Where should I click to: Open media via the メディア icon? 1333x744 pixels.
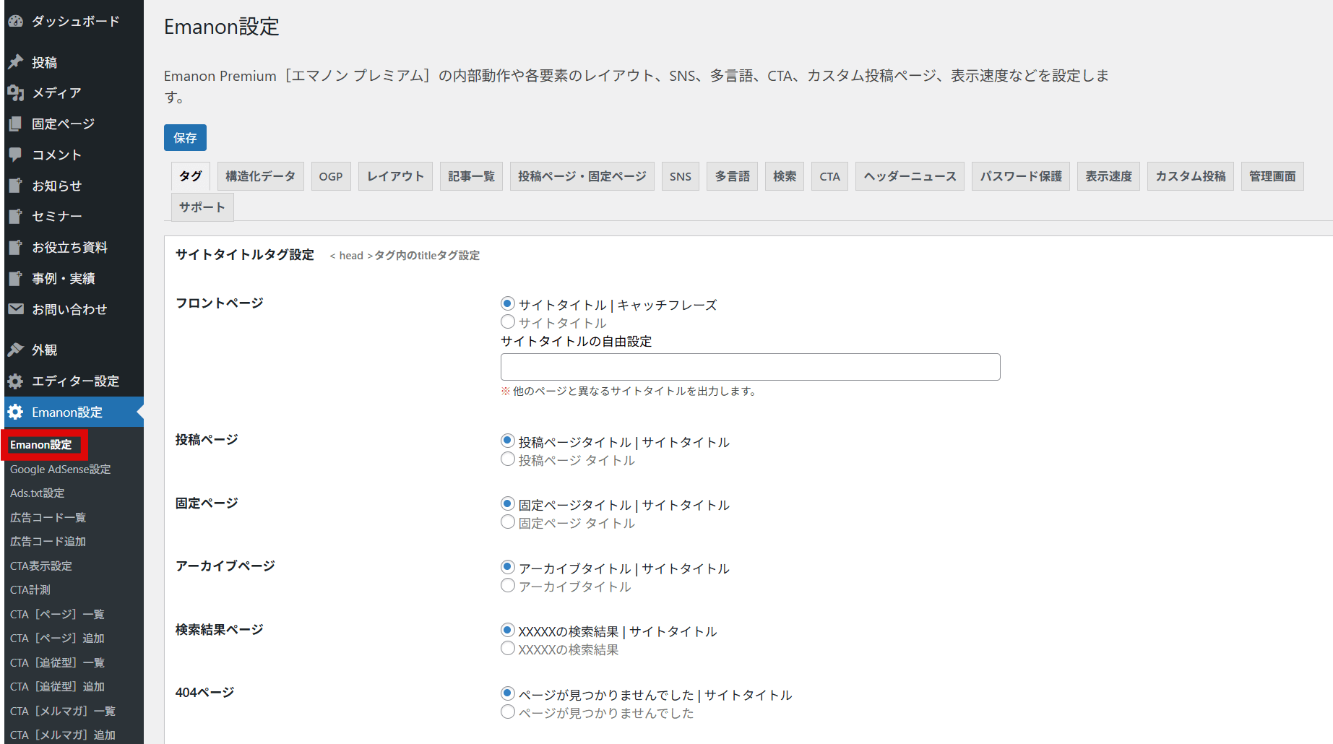15,92
